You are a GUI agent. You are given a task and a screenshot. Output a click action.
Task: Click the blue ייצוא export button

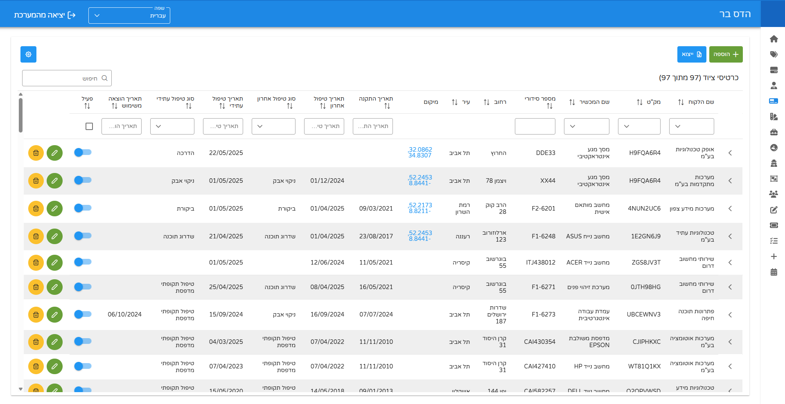coord(692,54)
